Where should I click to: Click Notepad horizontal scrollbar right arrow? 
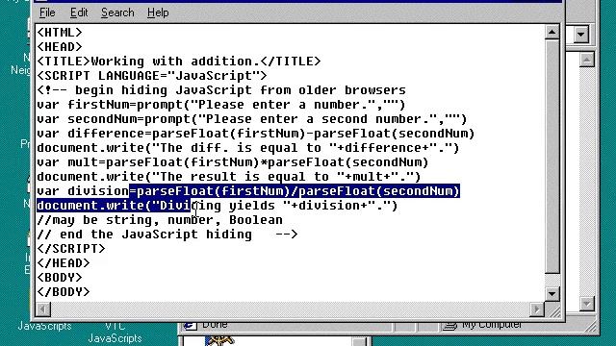537,309
